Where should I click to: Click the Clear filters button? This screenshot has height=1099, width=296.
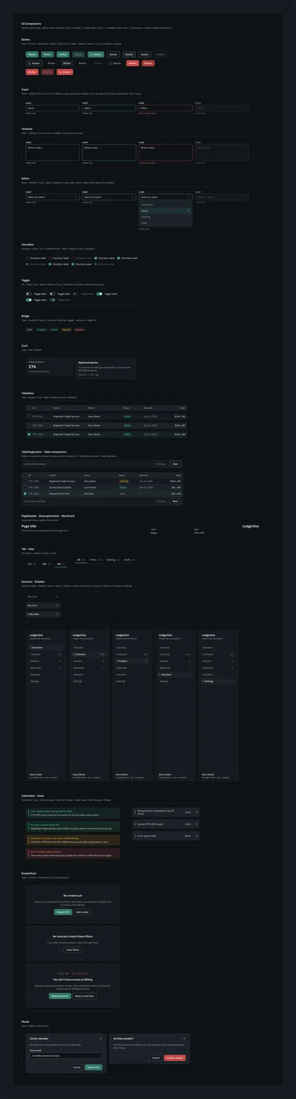(x=73, y=950)
